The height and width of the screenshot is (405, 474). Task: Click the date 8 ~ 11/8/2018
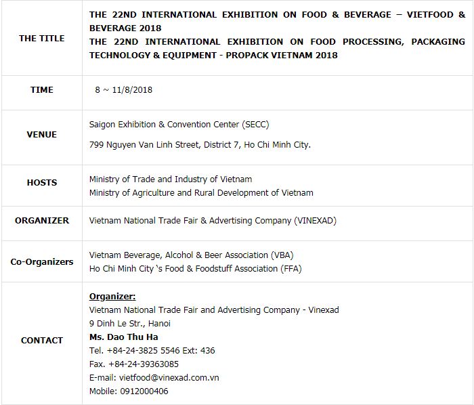pyautogui.click(x=124, y=90)
